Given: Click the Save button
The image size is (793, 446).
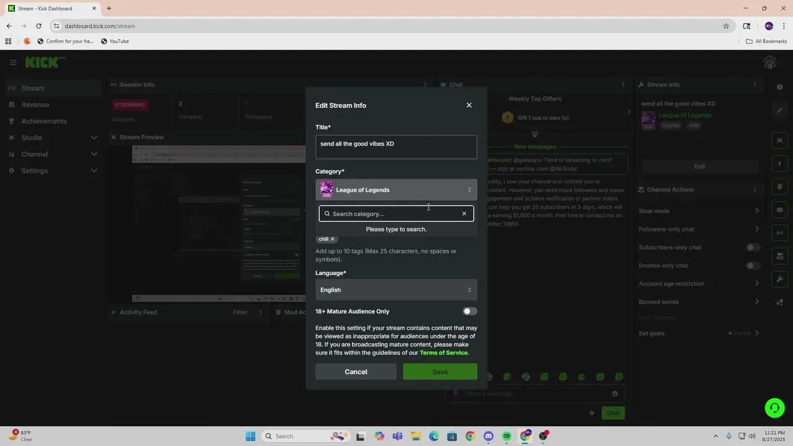Looking at the screenshot, I should point(440,372).
